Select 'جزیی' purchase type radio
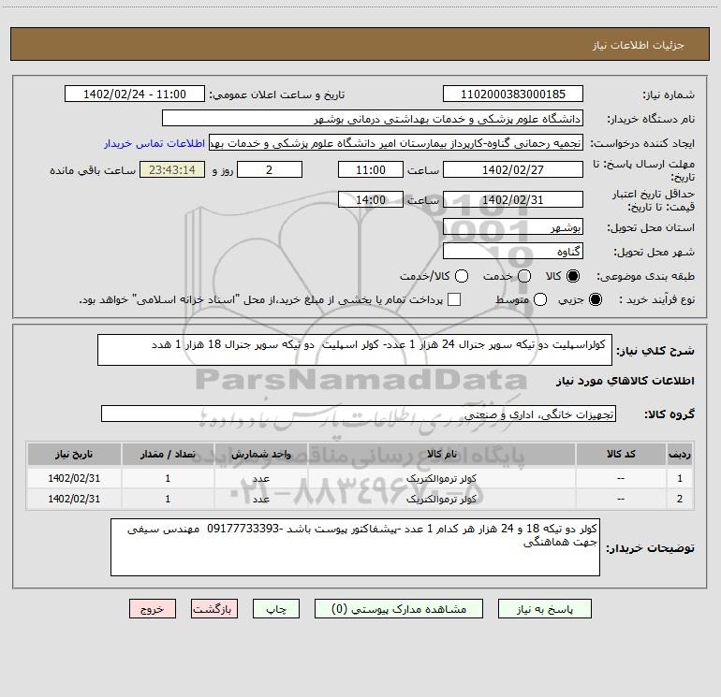 [597, 300]
